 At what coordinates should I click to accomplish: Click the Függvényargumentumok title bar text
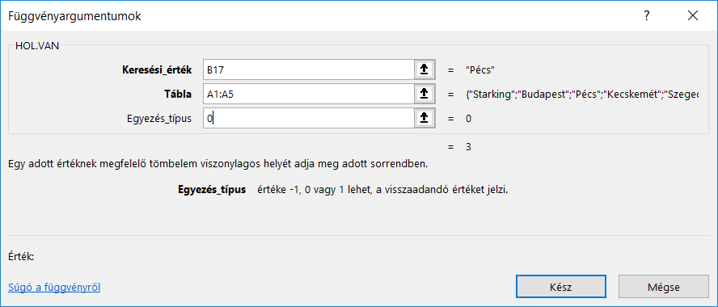pyautogui.click(x=74, y=16)
